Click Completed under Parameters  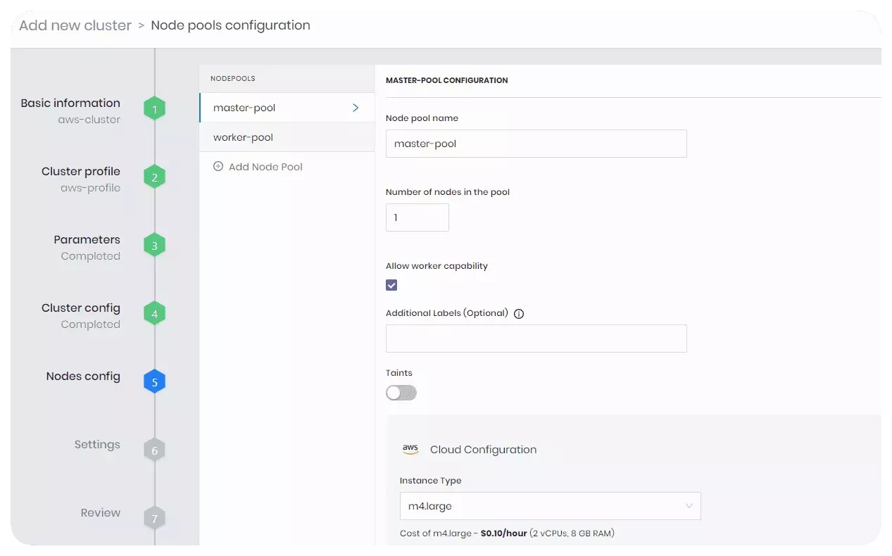click(x=90, y=256)
